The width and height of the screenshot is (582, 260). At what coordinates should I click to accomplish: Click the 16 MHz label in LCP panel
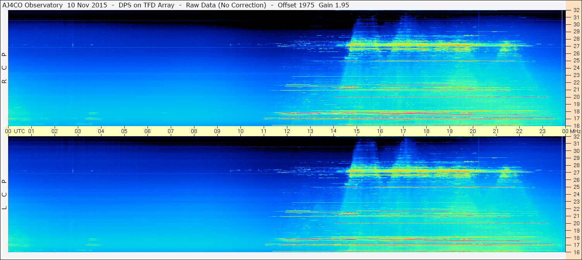[x=576, y=252]
